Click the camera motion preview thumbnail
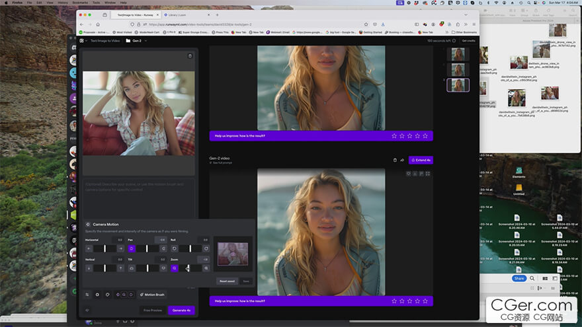582x327 pixels. point(233,254)
